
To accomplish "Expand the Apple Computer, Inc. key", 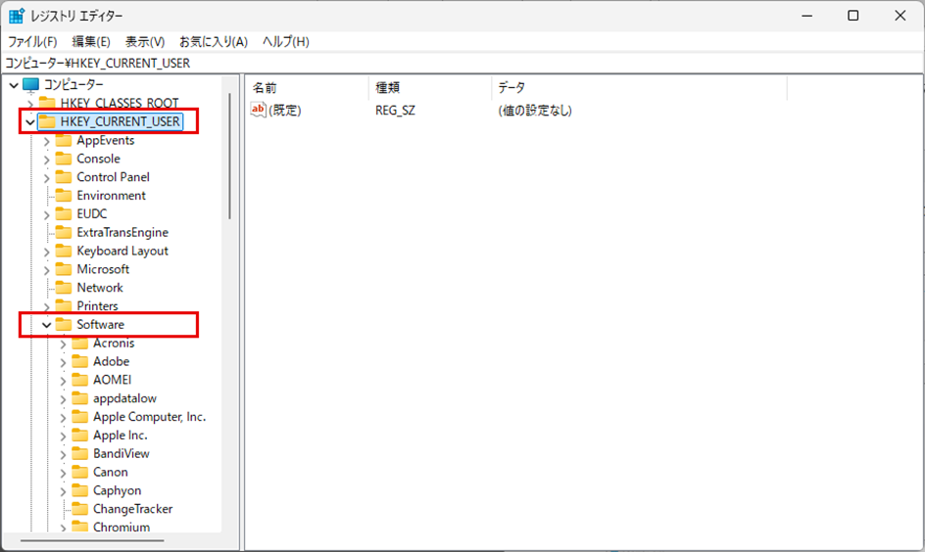I will tap(63, 418).
